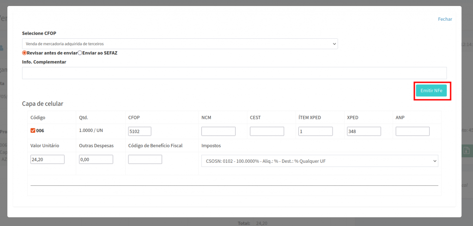The height and width of the screenshot is (226, 473).
Task: Focus the Info. Complementar text field
Action: coord(234,73)
